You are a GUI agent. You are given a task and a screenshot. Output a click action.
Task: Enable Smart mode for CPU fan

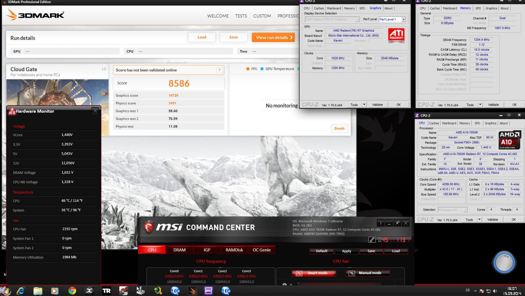click(314, 273)
